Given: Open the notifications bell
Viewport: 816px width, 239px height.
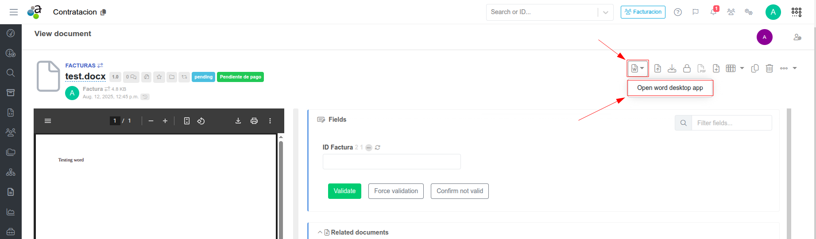Looking at the screenshot, I should [713, 12].
